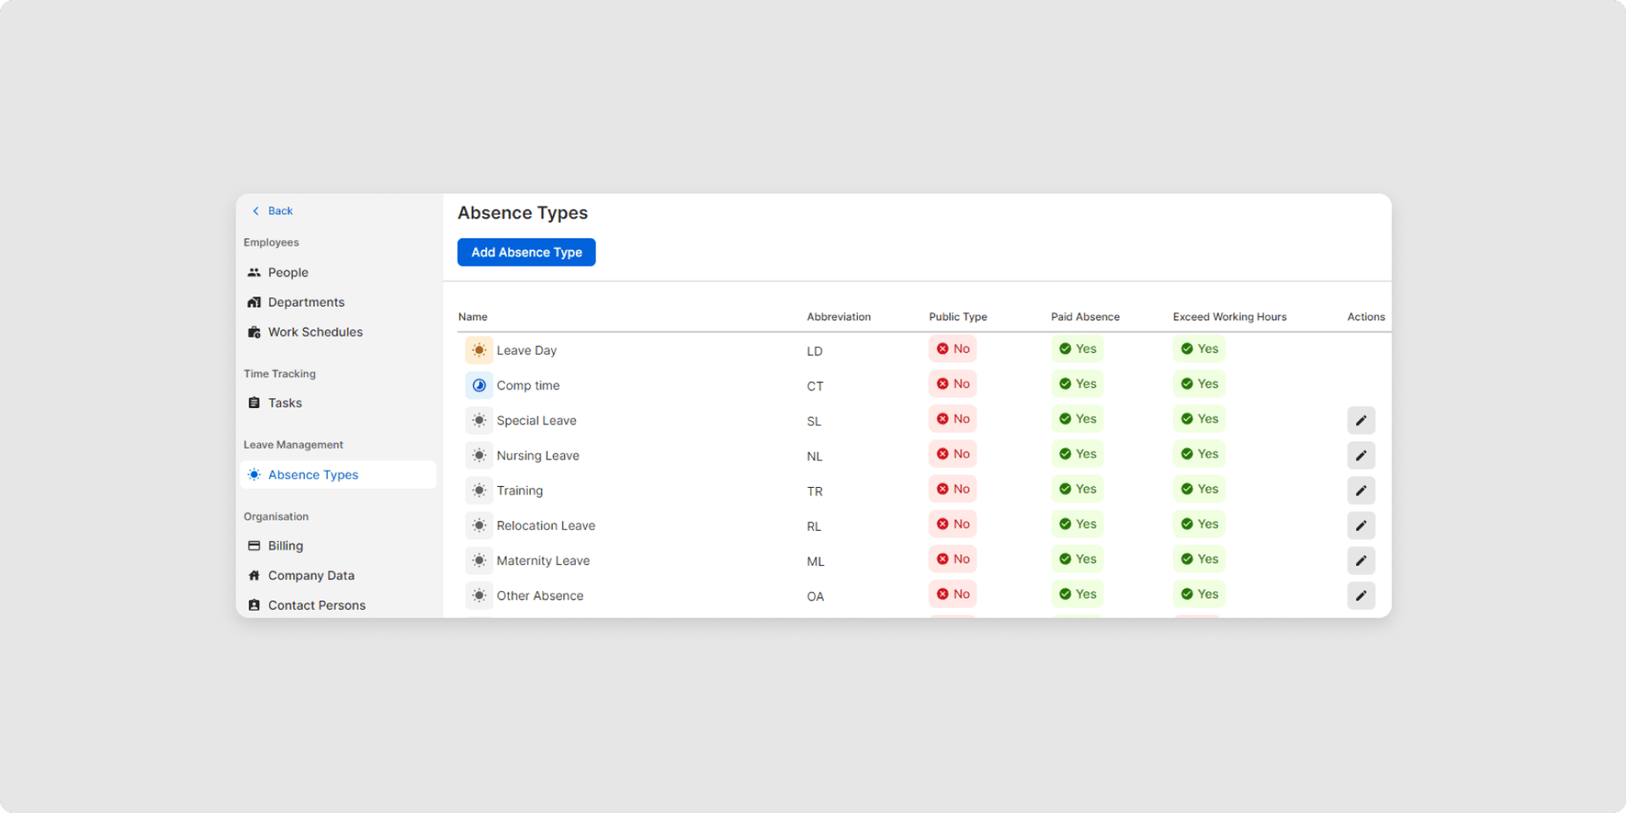1626x813 pixels.
Task: Edit the Nursing Leave absence type
Action: [x=1361, y=456]
